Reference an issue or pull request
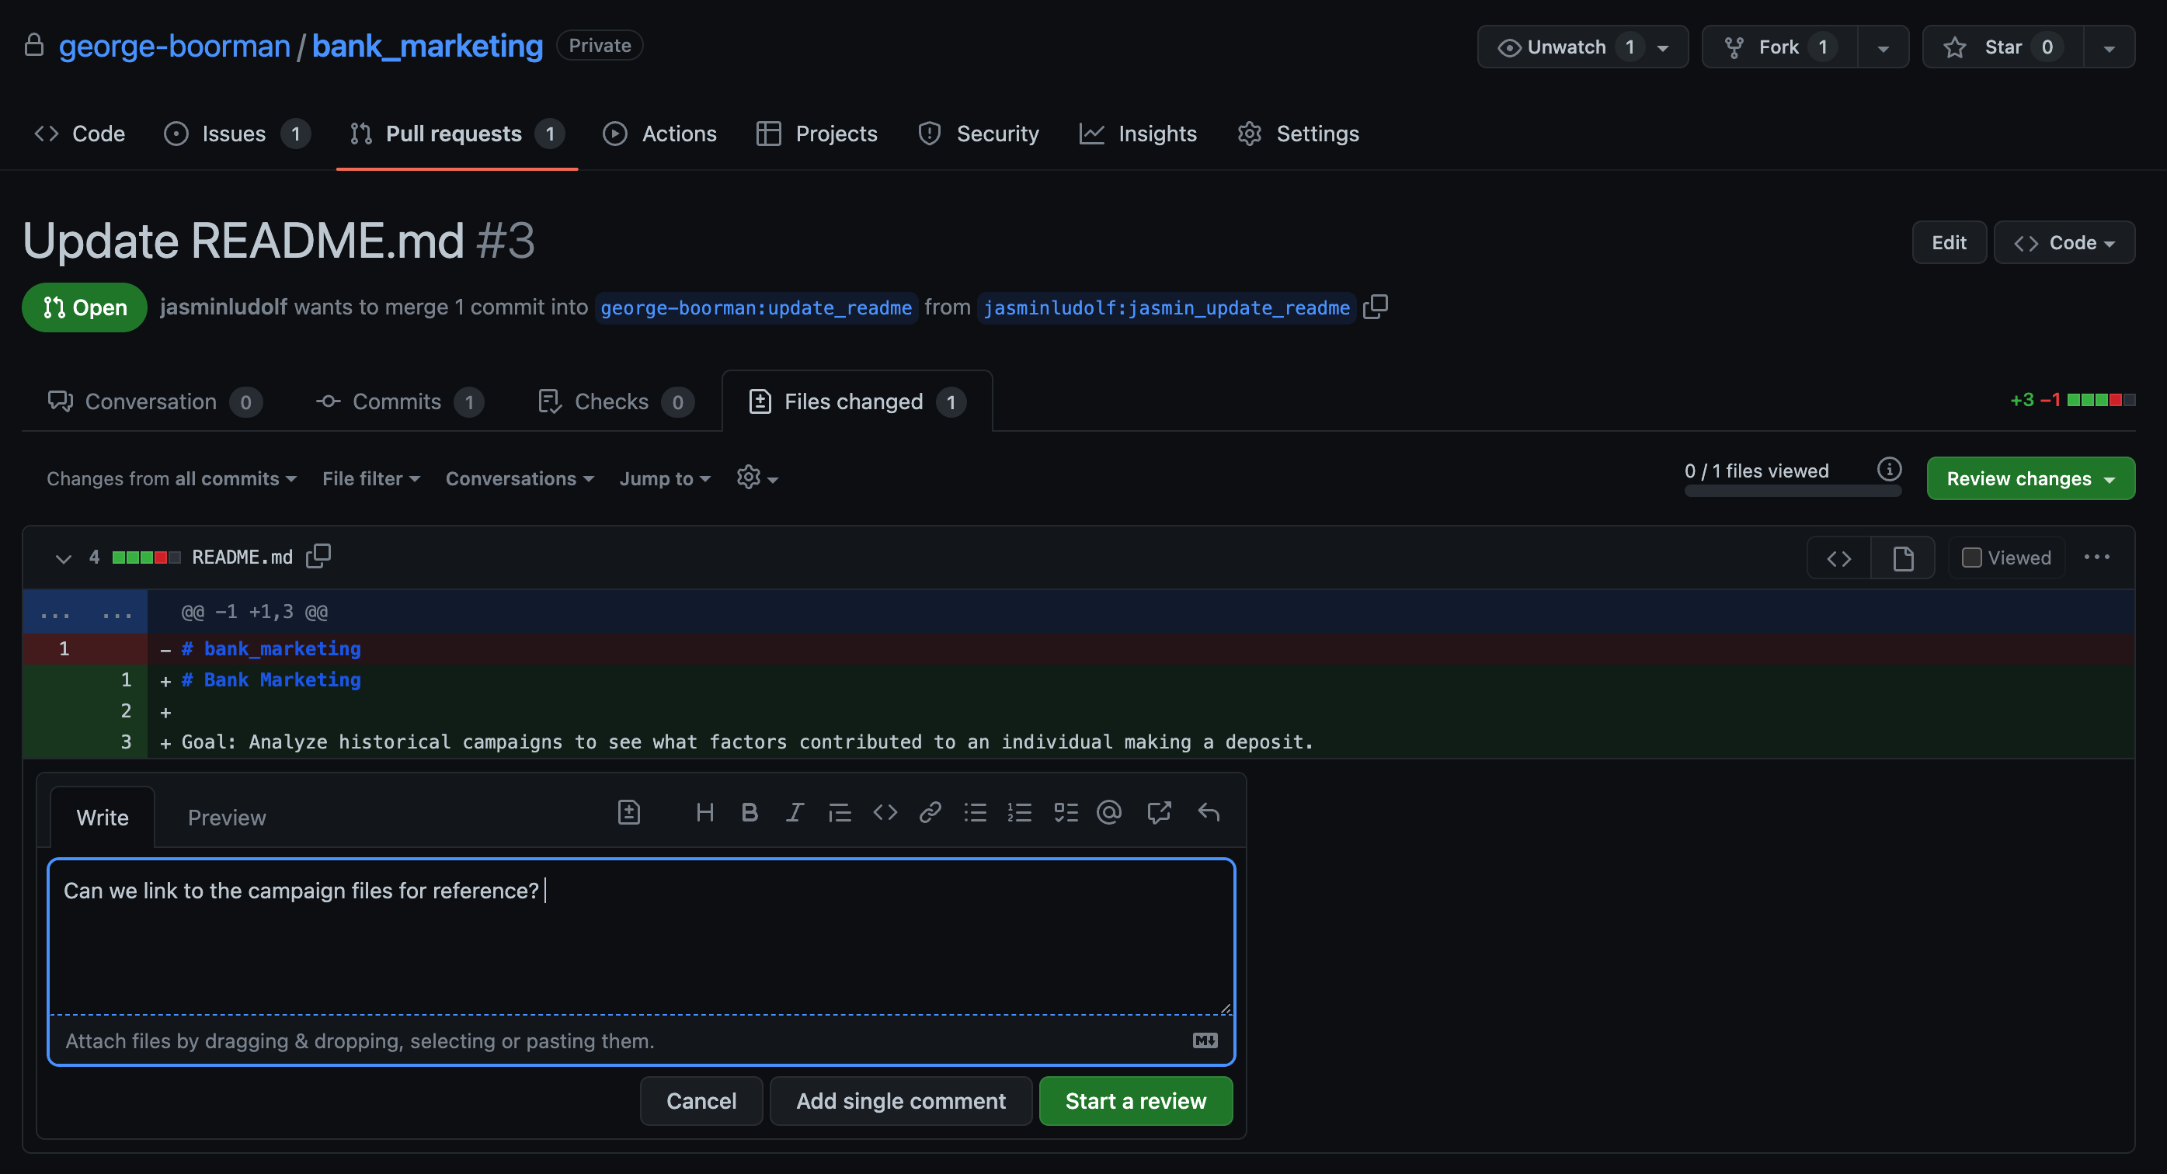Image resolution: width=2167 pixels, height=1174 pixels. click(1158, 812)
